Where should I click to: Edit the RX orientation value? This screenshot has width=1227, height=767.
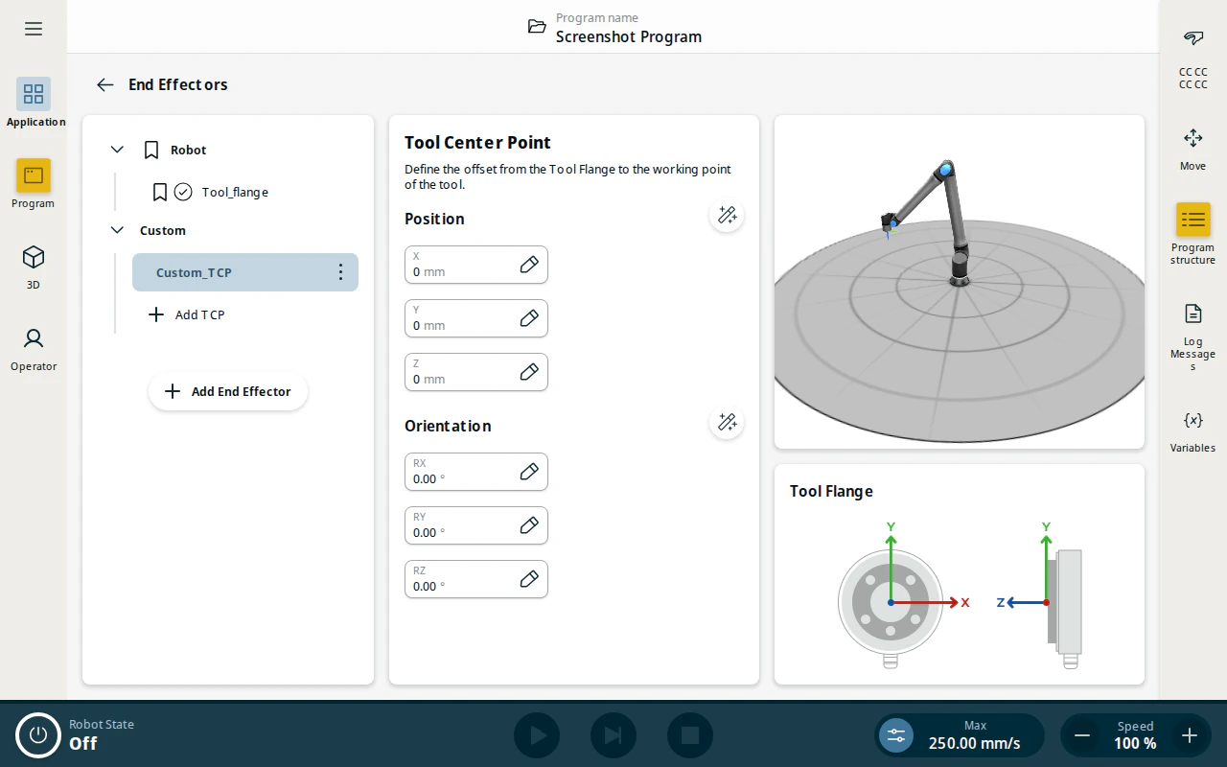[529, 472]
